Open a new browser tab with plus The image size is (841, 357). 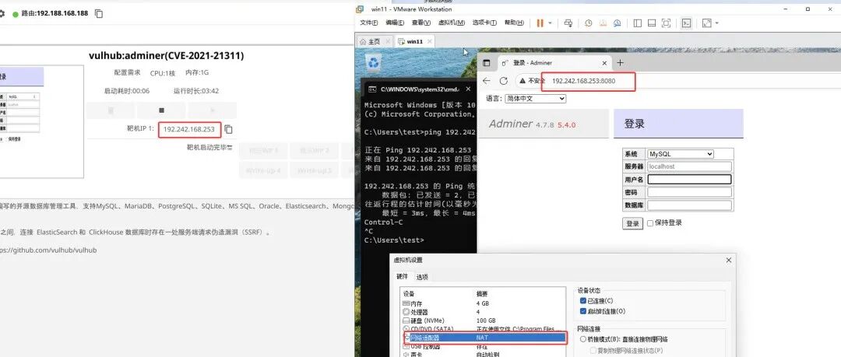pos(620,63)
